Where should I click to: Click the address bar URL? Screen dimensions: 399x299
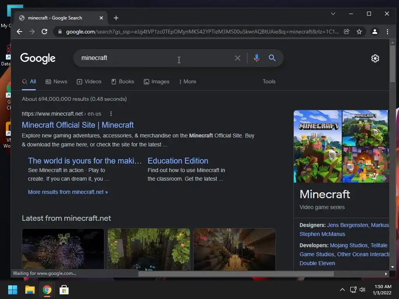point(202,32)
